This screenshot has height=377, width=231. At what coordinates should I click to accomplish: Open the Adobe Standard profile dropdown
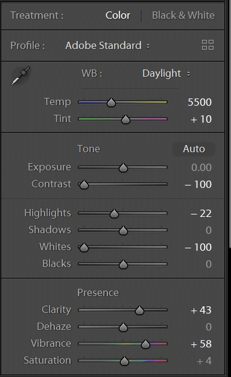click(107, 45)
